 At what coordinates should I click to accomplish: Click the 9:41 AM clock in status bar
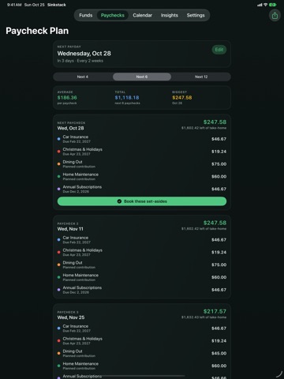click(x=14, y=5)
